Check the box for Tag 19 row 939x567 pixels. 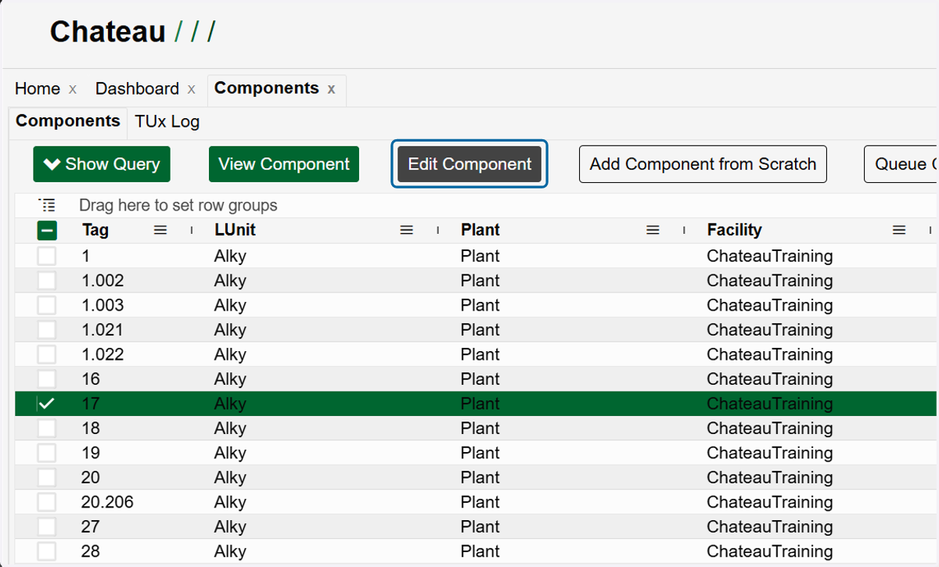click(x=47, y=453)
